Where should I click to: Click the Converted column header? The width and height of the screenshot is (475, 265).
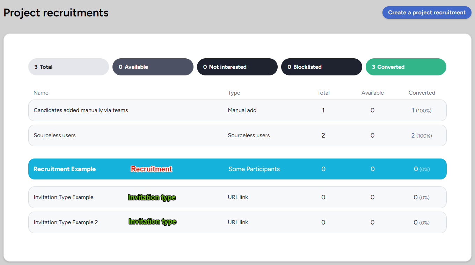[422, 93]
